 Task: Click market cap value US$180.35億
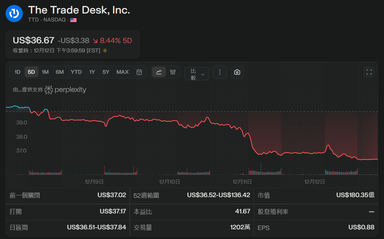355,195
